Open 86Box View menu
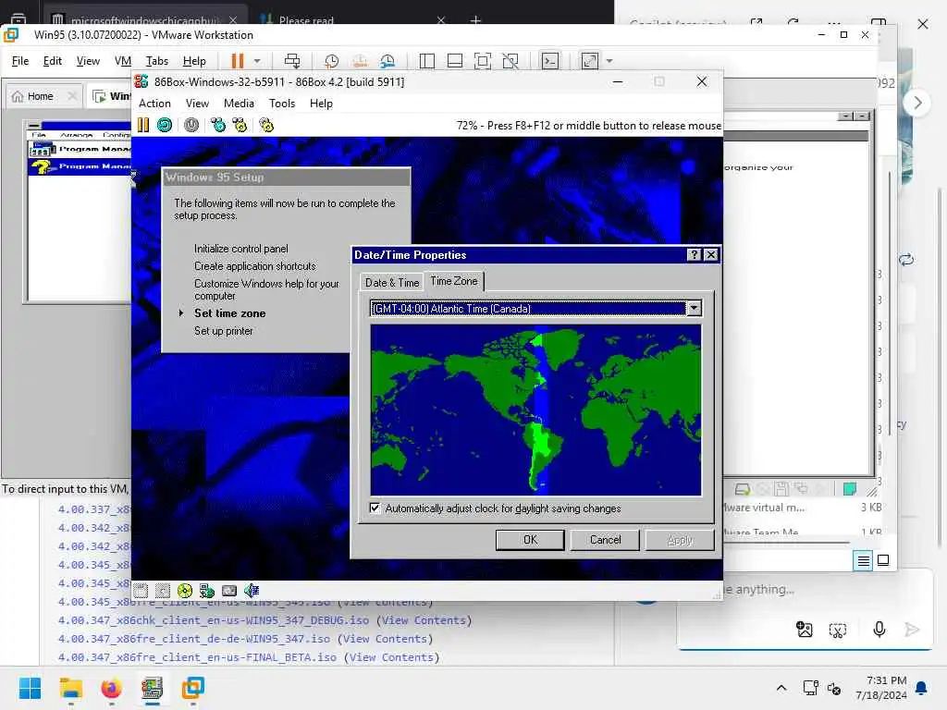947x710 pixels. [197, 104]
